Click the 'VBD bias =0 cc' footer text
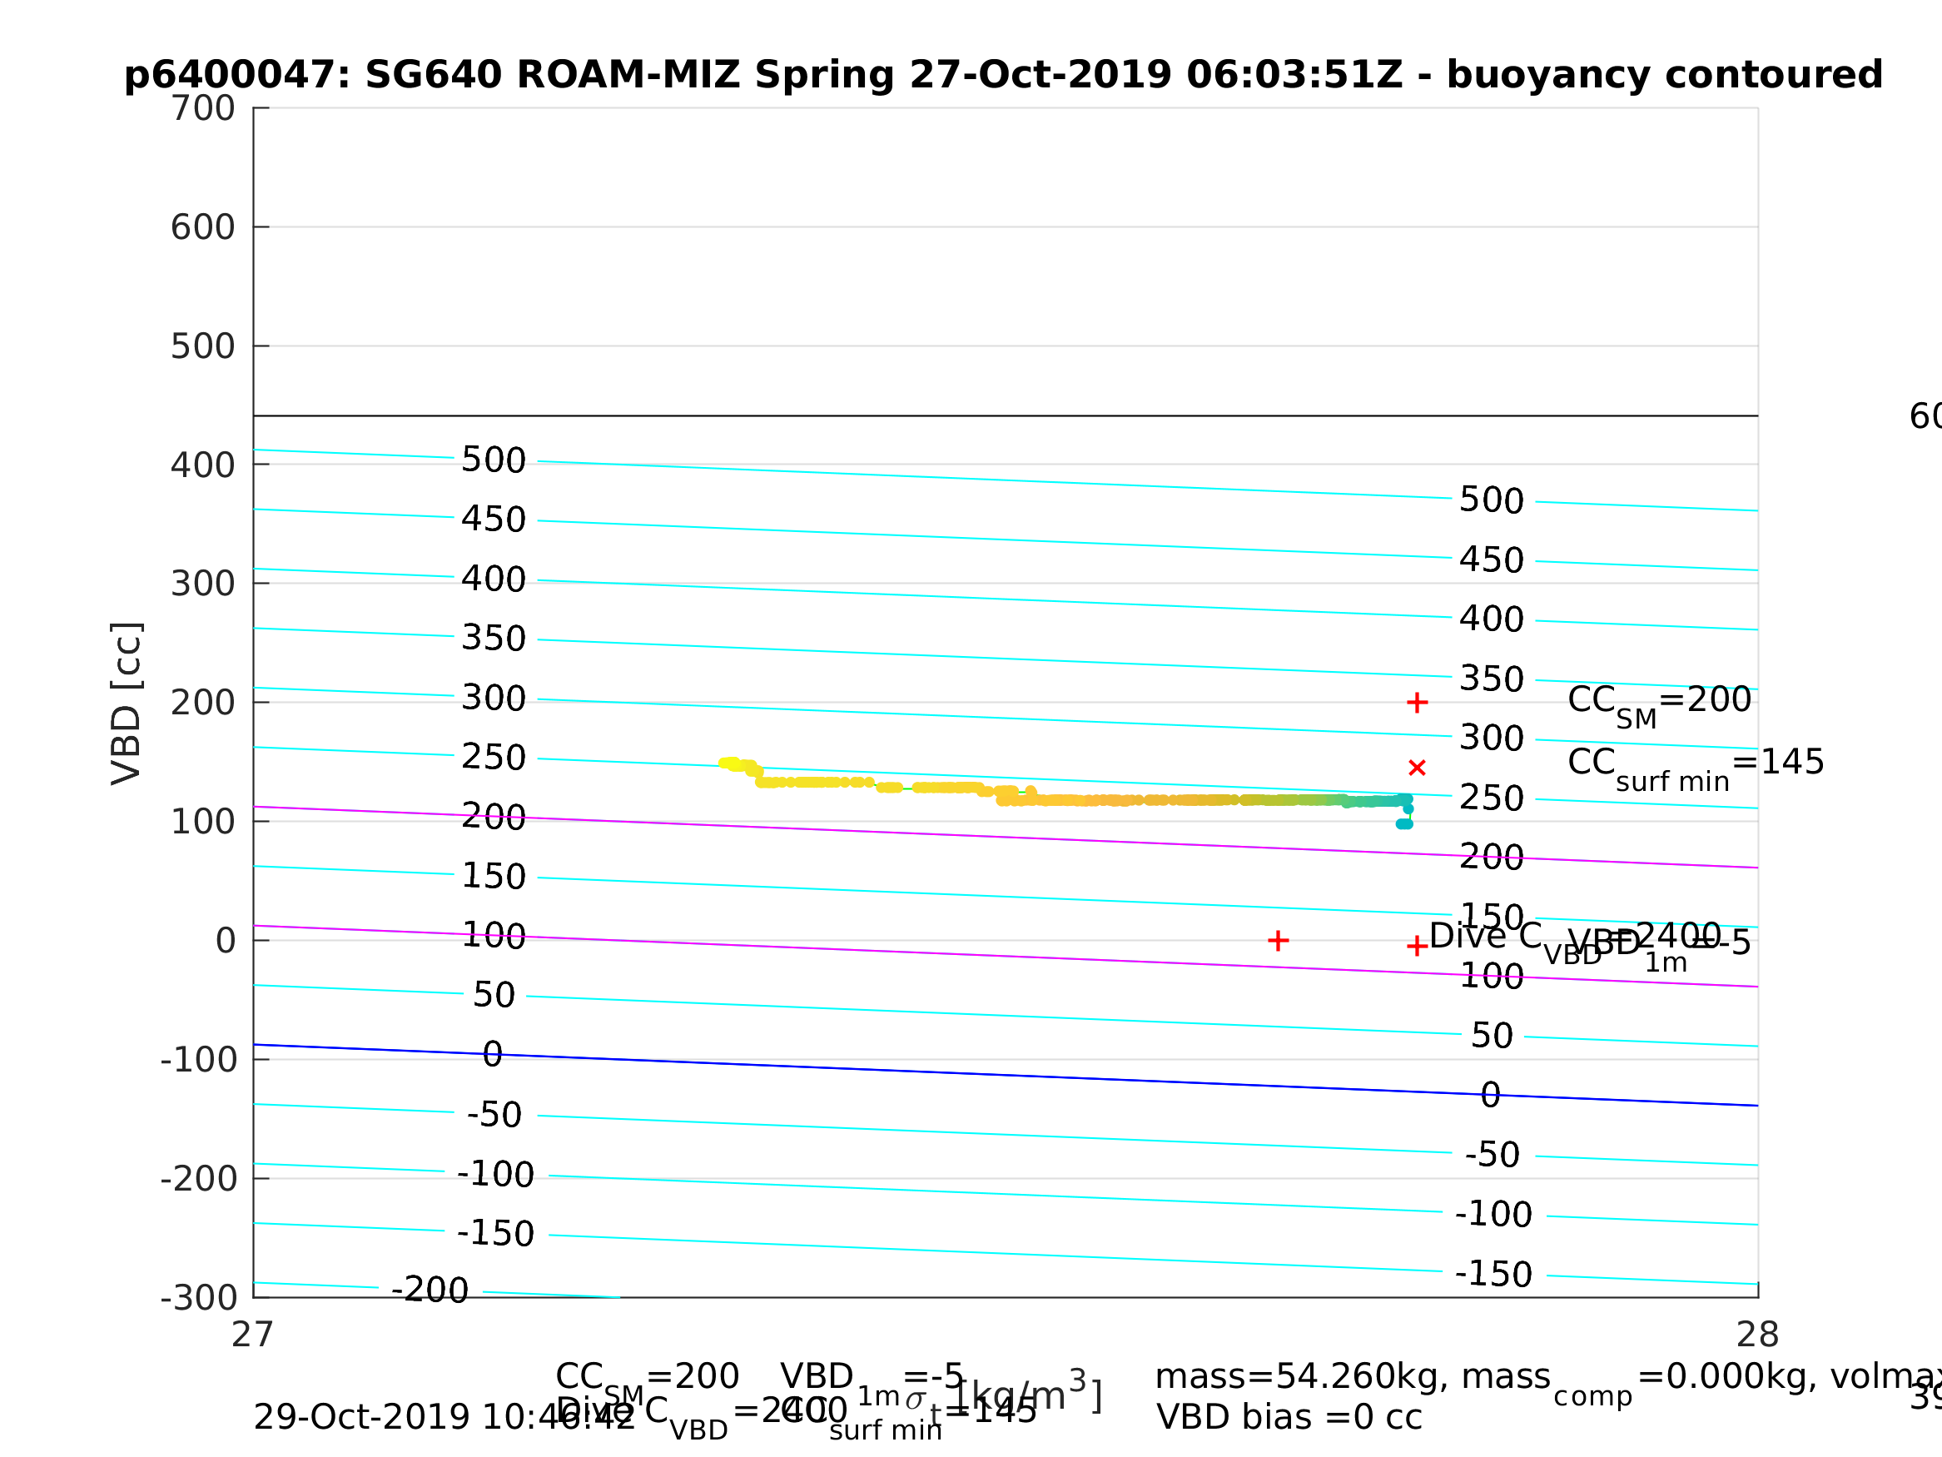Screen dimensions: 1942x1457 click(x=1289, y=1418)
